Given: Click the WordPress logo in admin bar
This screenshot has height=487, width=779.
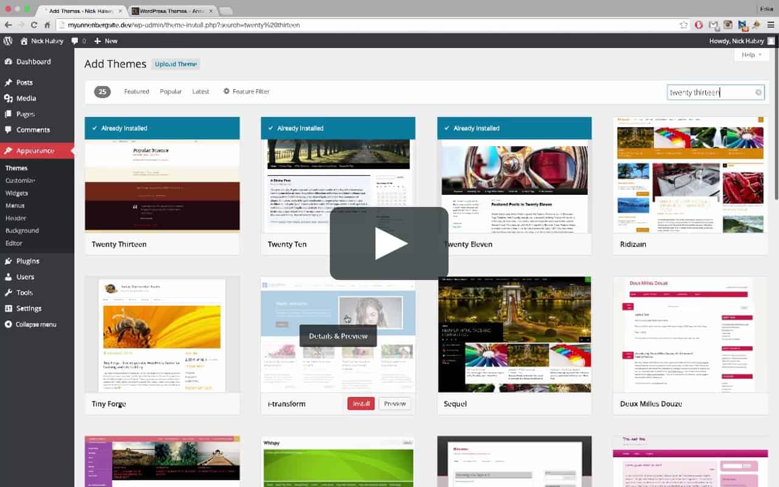Looking at the screenshot, I should tap(8, 41).
